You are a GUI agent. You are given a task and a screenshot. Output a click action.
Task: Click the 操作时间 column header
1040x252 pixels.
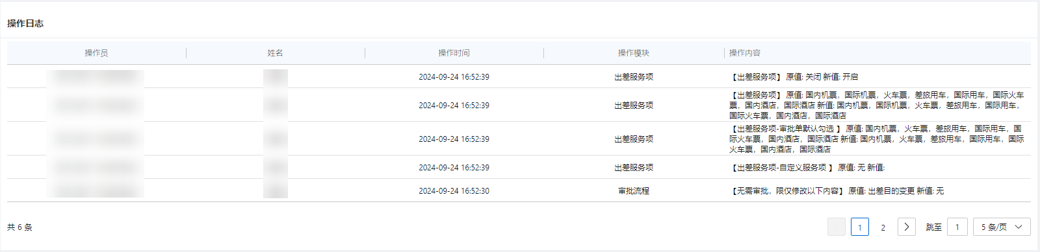click(x=454, y=53)
